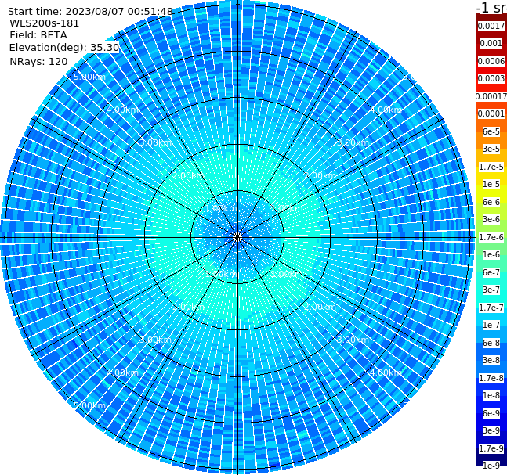Select the 1.00km ring label in lower-left quadrant
The width and height of the screenshot is (507, 475).
pos(222,274)
